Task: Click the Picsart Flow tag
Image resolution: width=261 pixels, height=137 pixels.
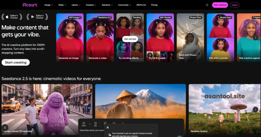Action: 195,18
